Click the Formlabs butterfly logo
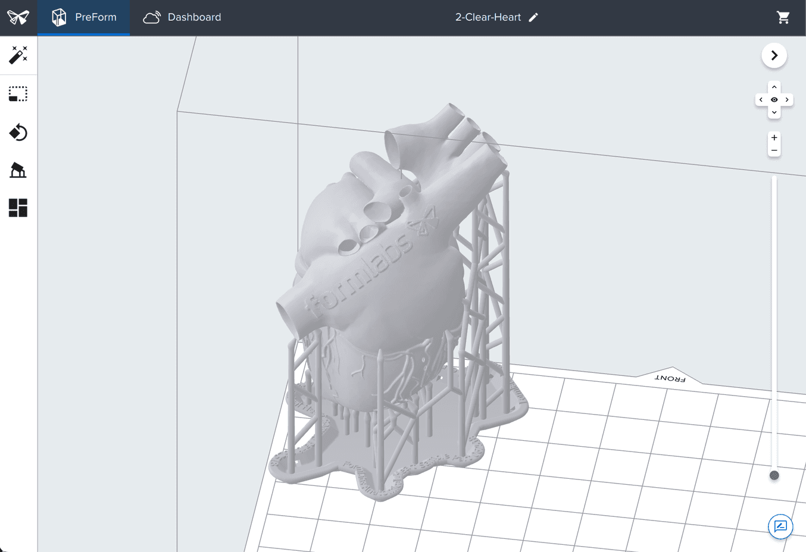 (x=18, y=17)
